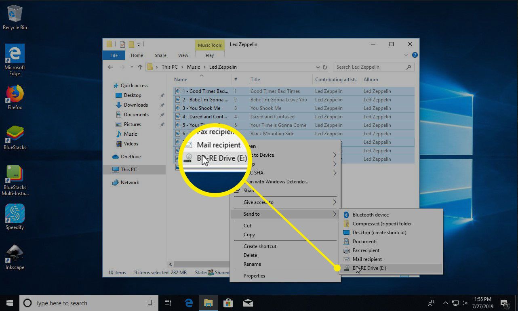Open Quick Access Toolbar customize dropdown
Image resolution: width=518 pixels, height=311 pixels.
point(139,44)
